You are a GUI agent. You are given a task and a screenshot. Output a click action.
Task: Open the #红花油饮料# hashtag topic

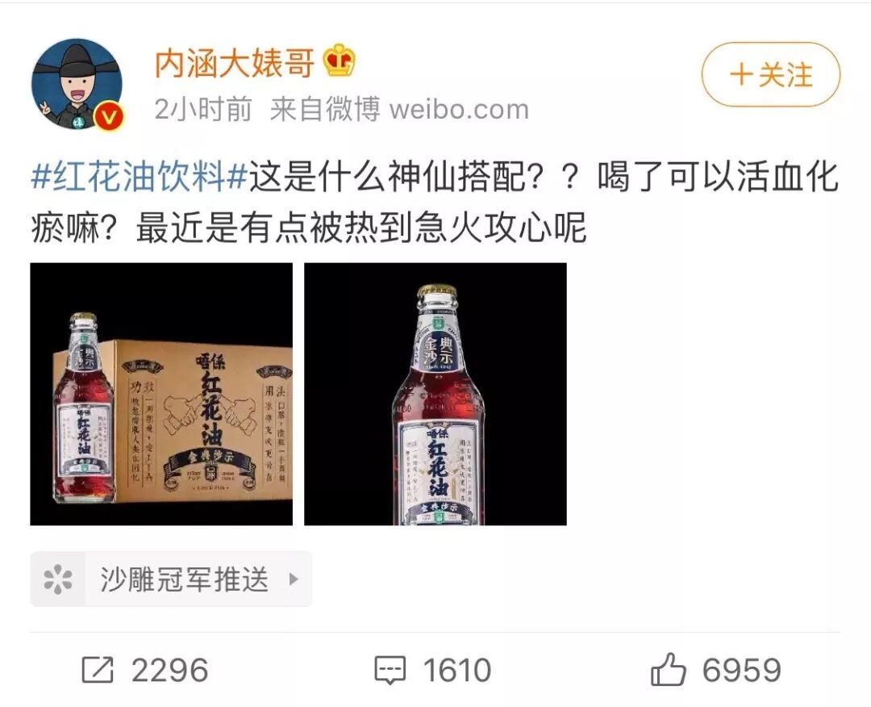tap(139, 178)
